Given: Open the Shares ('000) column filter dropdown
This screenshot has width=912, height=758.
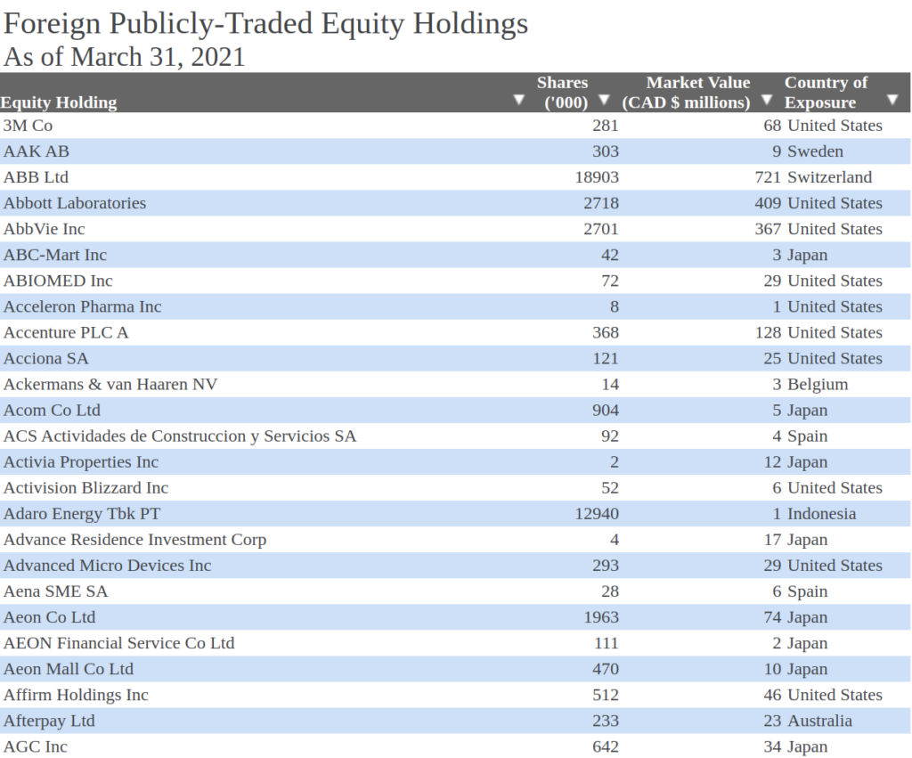Looking at the screenshot, I should pyautogui.click(x=605, y=100).
